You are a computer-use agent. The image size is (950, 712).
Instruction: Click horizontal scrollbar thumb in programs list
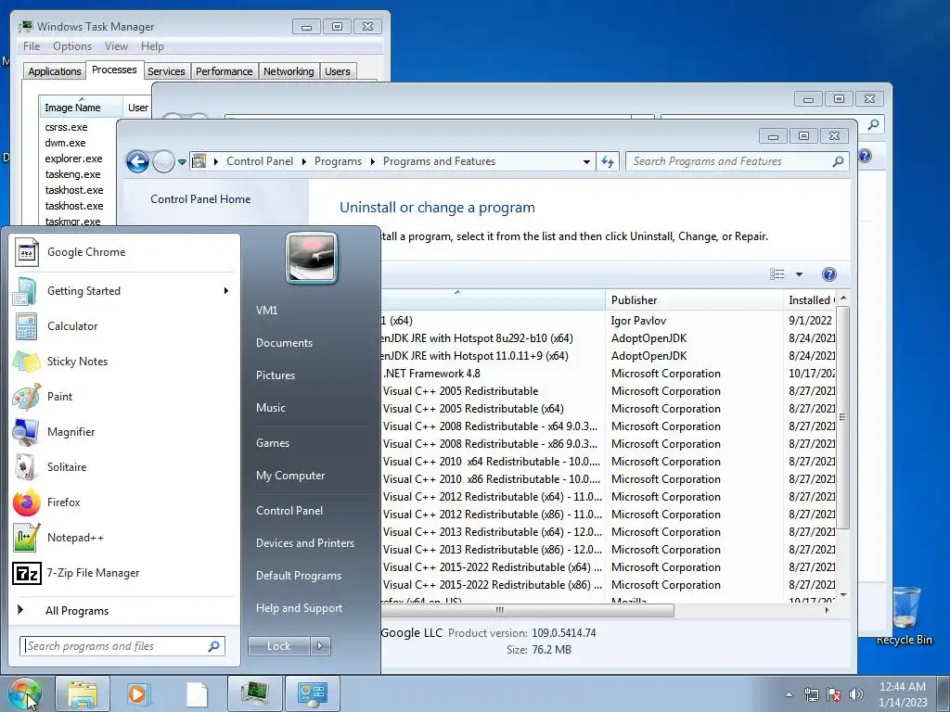pyautogui.click(x=526, y=610)
